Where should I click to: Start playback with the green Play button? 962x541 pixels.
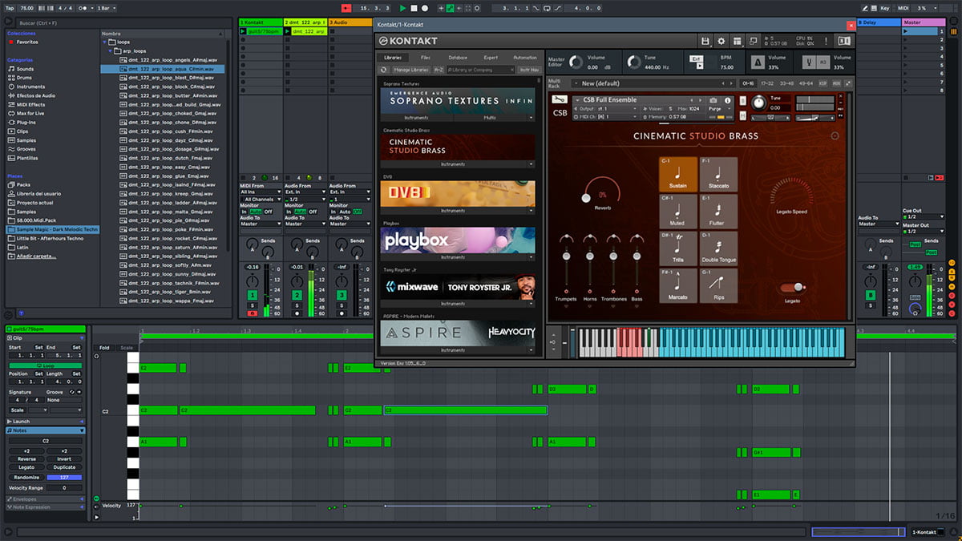[403, 8]
